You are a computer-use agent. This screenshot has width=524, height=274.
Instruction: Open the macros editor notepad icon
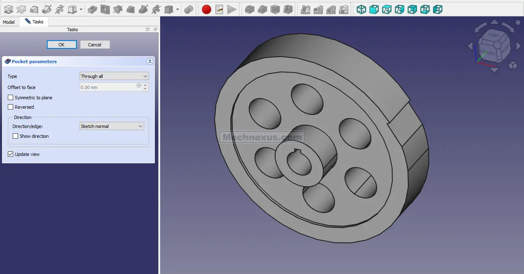(219, 9)
